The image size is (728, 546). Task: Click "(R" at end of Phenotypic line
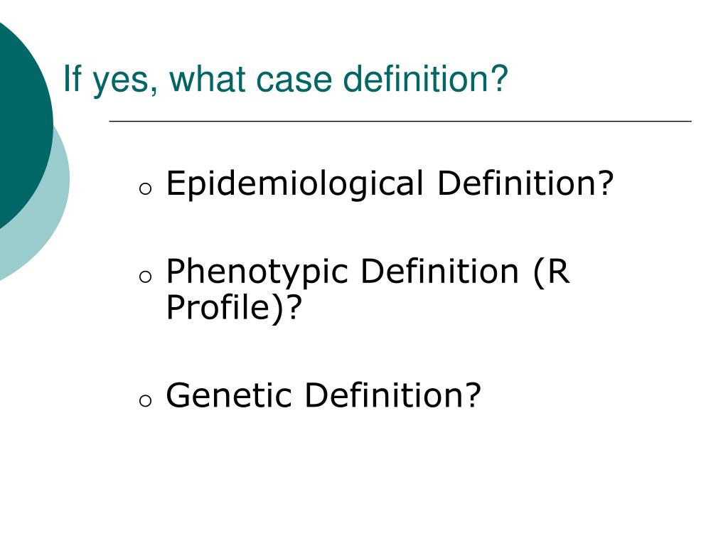coord(551,272)
